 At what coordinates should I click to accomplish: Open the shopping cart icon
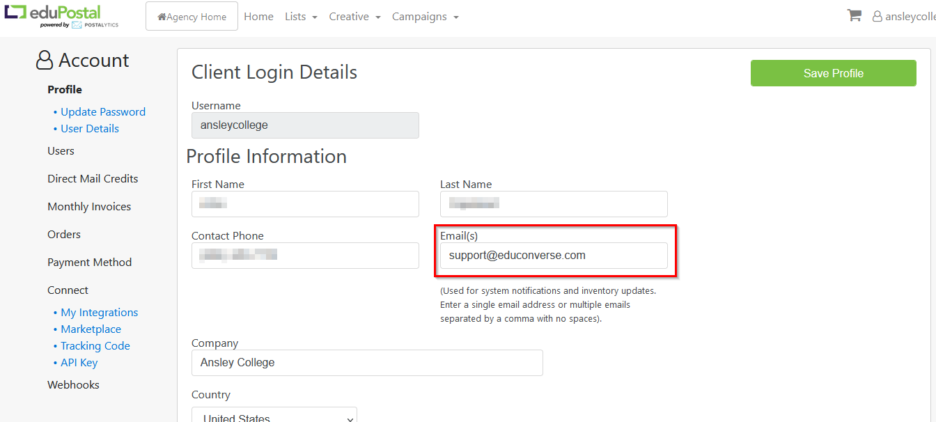[x=854, y=15]
